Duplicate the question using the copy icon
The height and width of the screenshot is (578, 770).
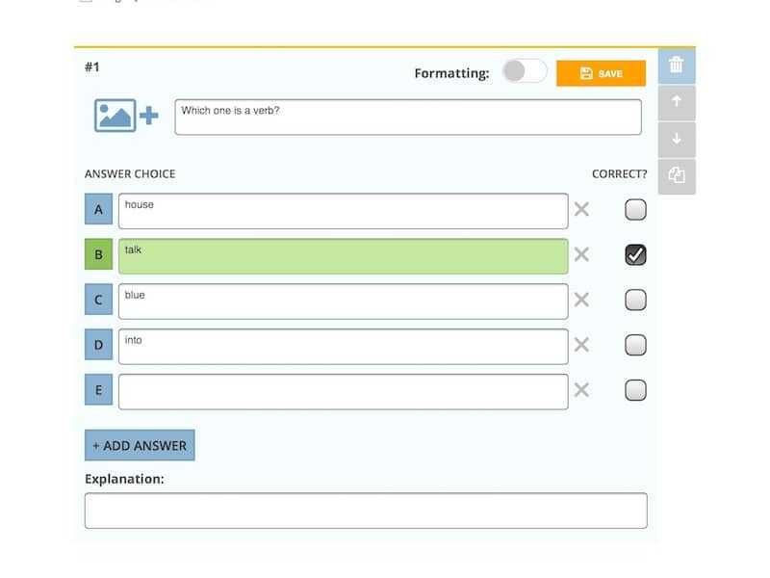[x=677, y=176]
